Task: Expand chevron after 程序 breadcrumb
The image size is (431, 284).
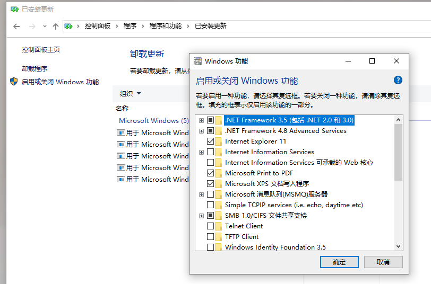Action: (x=143, y=26)
